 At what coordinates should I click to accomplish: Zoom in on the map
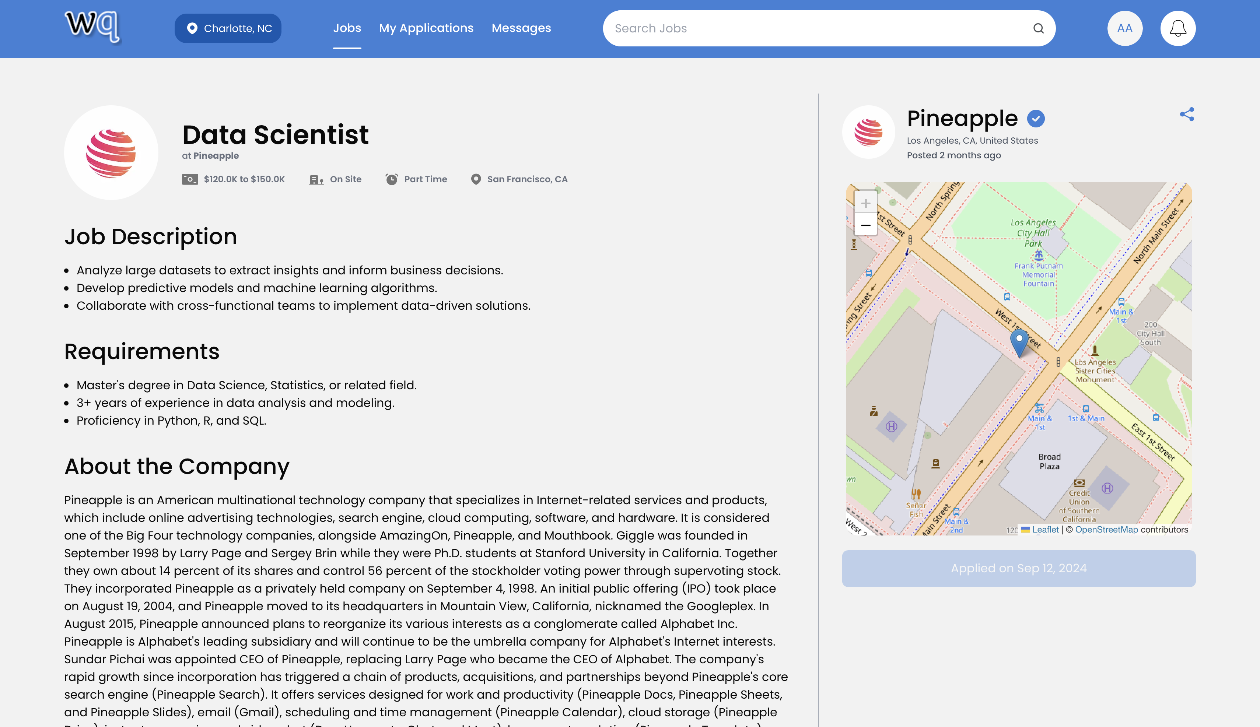(865, 203)
